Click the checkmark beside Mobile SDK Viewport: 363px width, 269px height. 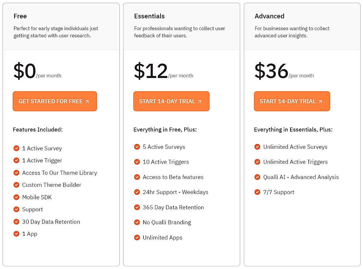(x=16, y=197)
